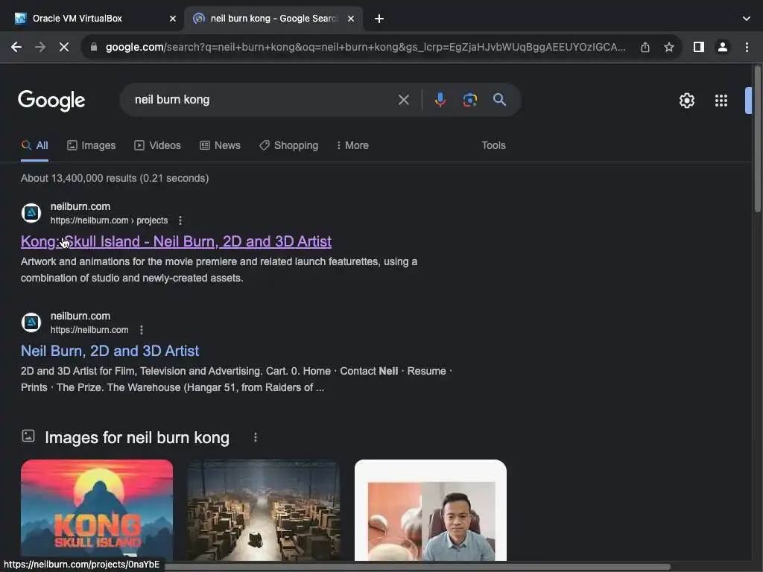Click neilburn.com favicon of first result

pos(31,213)
